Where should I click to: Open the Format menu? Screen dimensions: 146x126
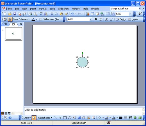click(x=43, y=9)
